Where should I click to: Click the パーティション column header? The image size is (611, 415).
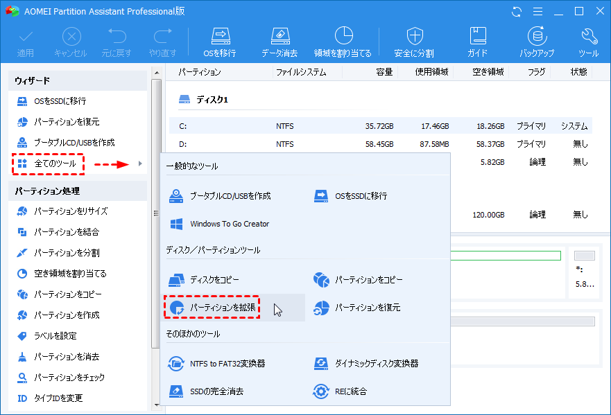coord(200,72)
